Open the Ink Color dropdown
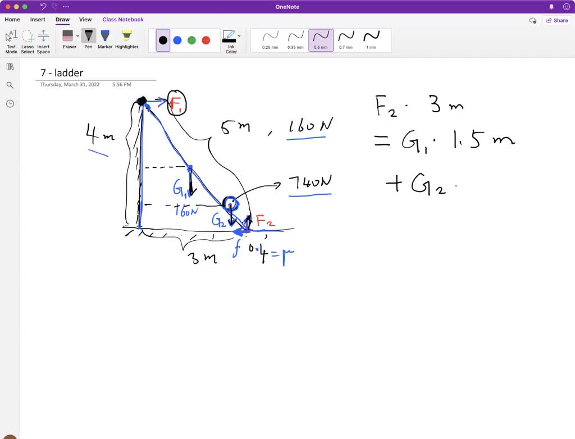This screenshot has width=575, height=439. pyautogui.click(x=238, y=35)
